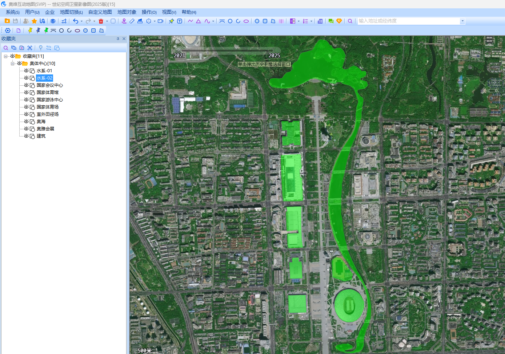The width and height of the screenshot is (505, 354).
Task: Hide the 奥海 object
Action: [x=26, y=122]
